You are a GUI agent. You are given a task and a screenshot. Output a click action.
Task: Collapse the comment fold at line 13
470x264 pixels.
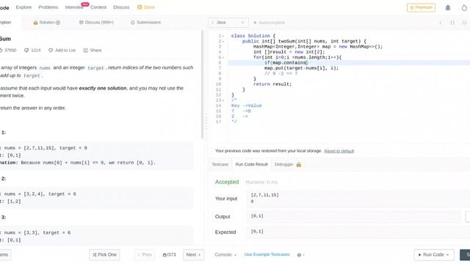pyautogui.click(x=223, y=100)
